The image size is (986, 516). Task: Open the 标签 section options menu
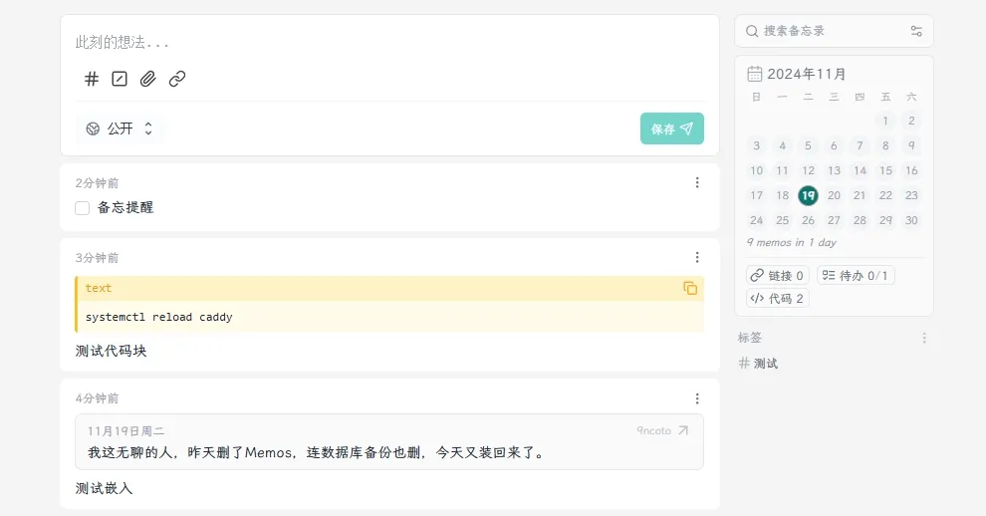point(924,338)
